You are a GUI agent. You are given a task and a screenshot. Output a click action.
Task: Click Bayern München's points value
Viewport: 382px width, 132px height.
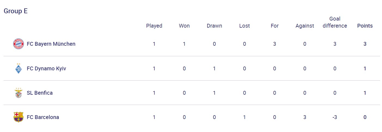point(365,44)
